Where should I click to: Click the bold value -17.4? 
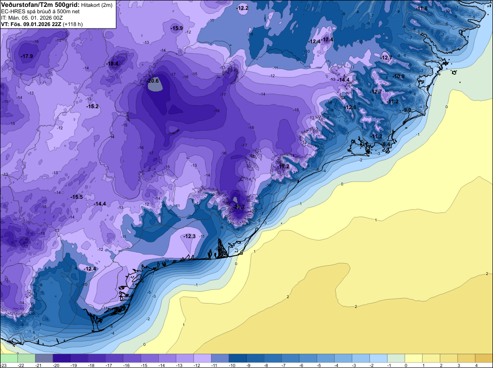pyautogui.click(x=327, y=39)
